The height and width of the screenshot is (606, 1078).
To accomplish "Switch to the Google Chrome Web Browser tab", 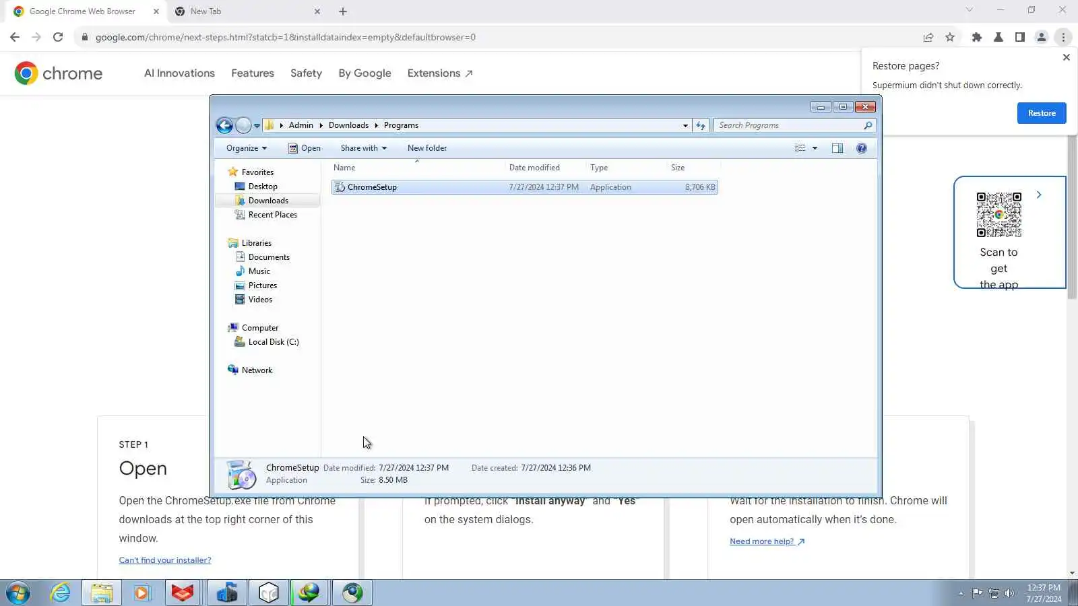I will click(x=82, y=11).
